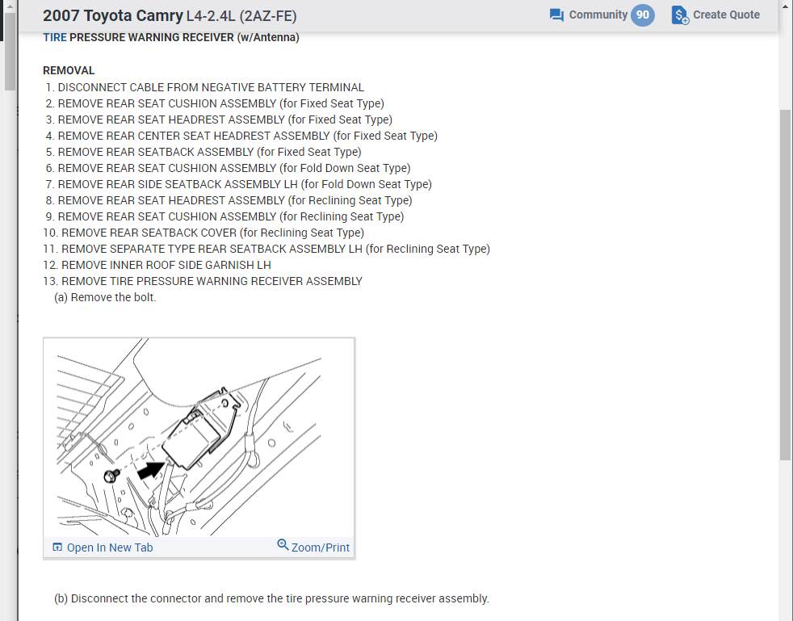Click step 3 REMOVE REAR SEAT HEADREST ASSEMBLY Fixed
The height and width of the screenshot is (621, 793).
219,120
